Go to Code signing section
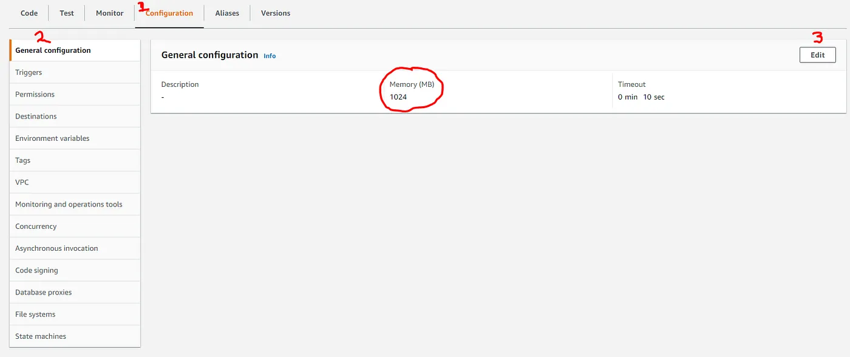The width and height of the screenshot is (850, 357). (x=36, y=270)
